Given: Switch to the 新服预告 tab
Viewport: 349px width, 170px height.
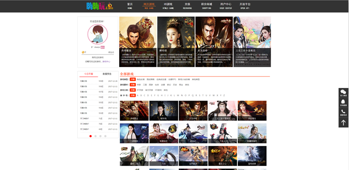Looking at the screenshot, I should 107,74.
